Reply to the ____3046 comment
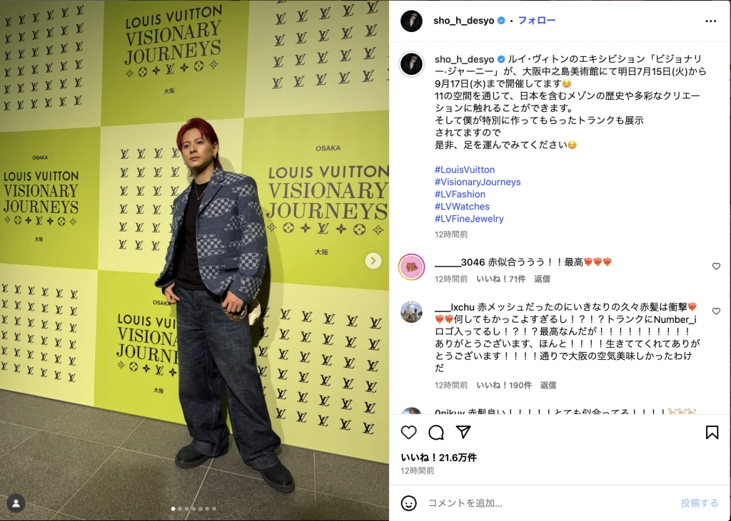The height and width of the screenshot is (521, 731). tap(542, 279)
